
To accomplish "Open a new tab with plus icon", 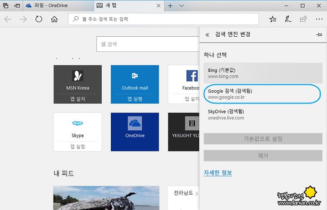I will [x=170, y=6].
